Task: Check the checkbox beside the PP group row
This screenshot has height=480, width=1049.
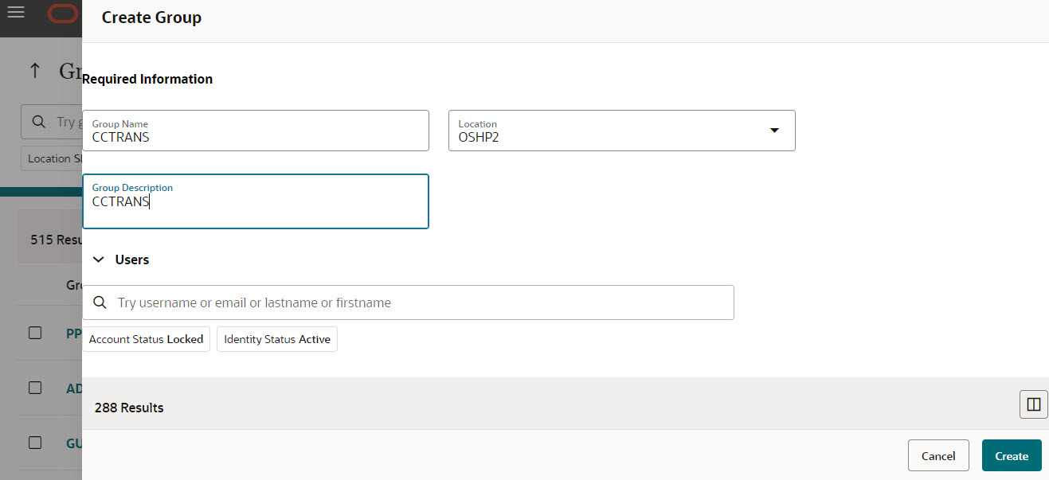Action: (x=35, y=333)
